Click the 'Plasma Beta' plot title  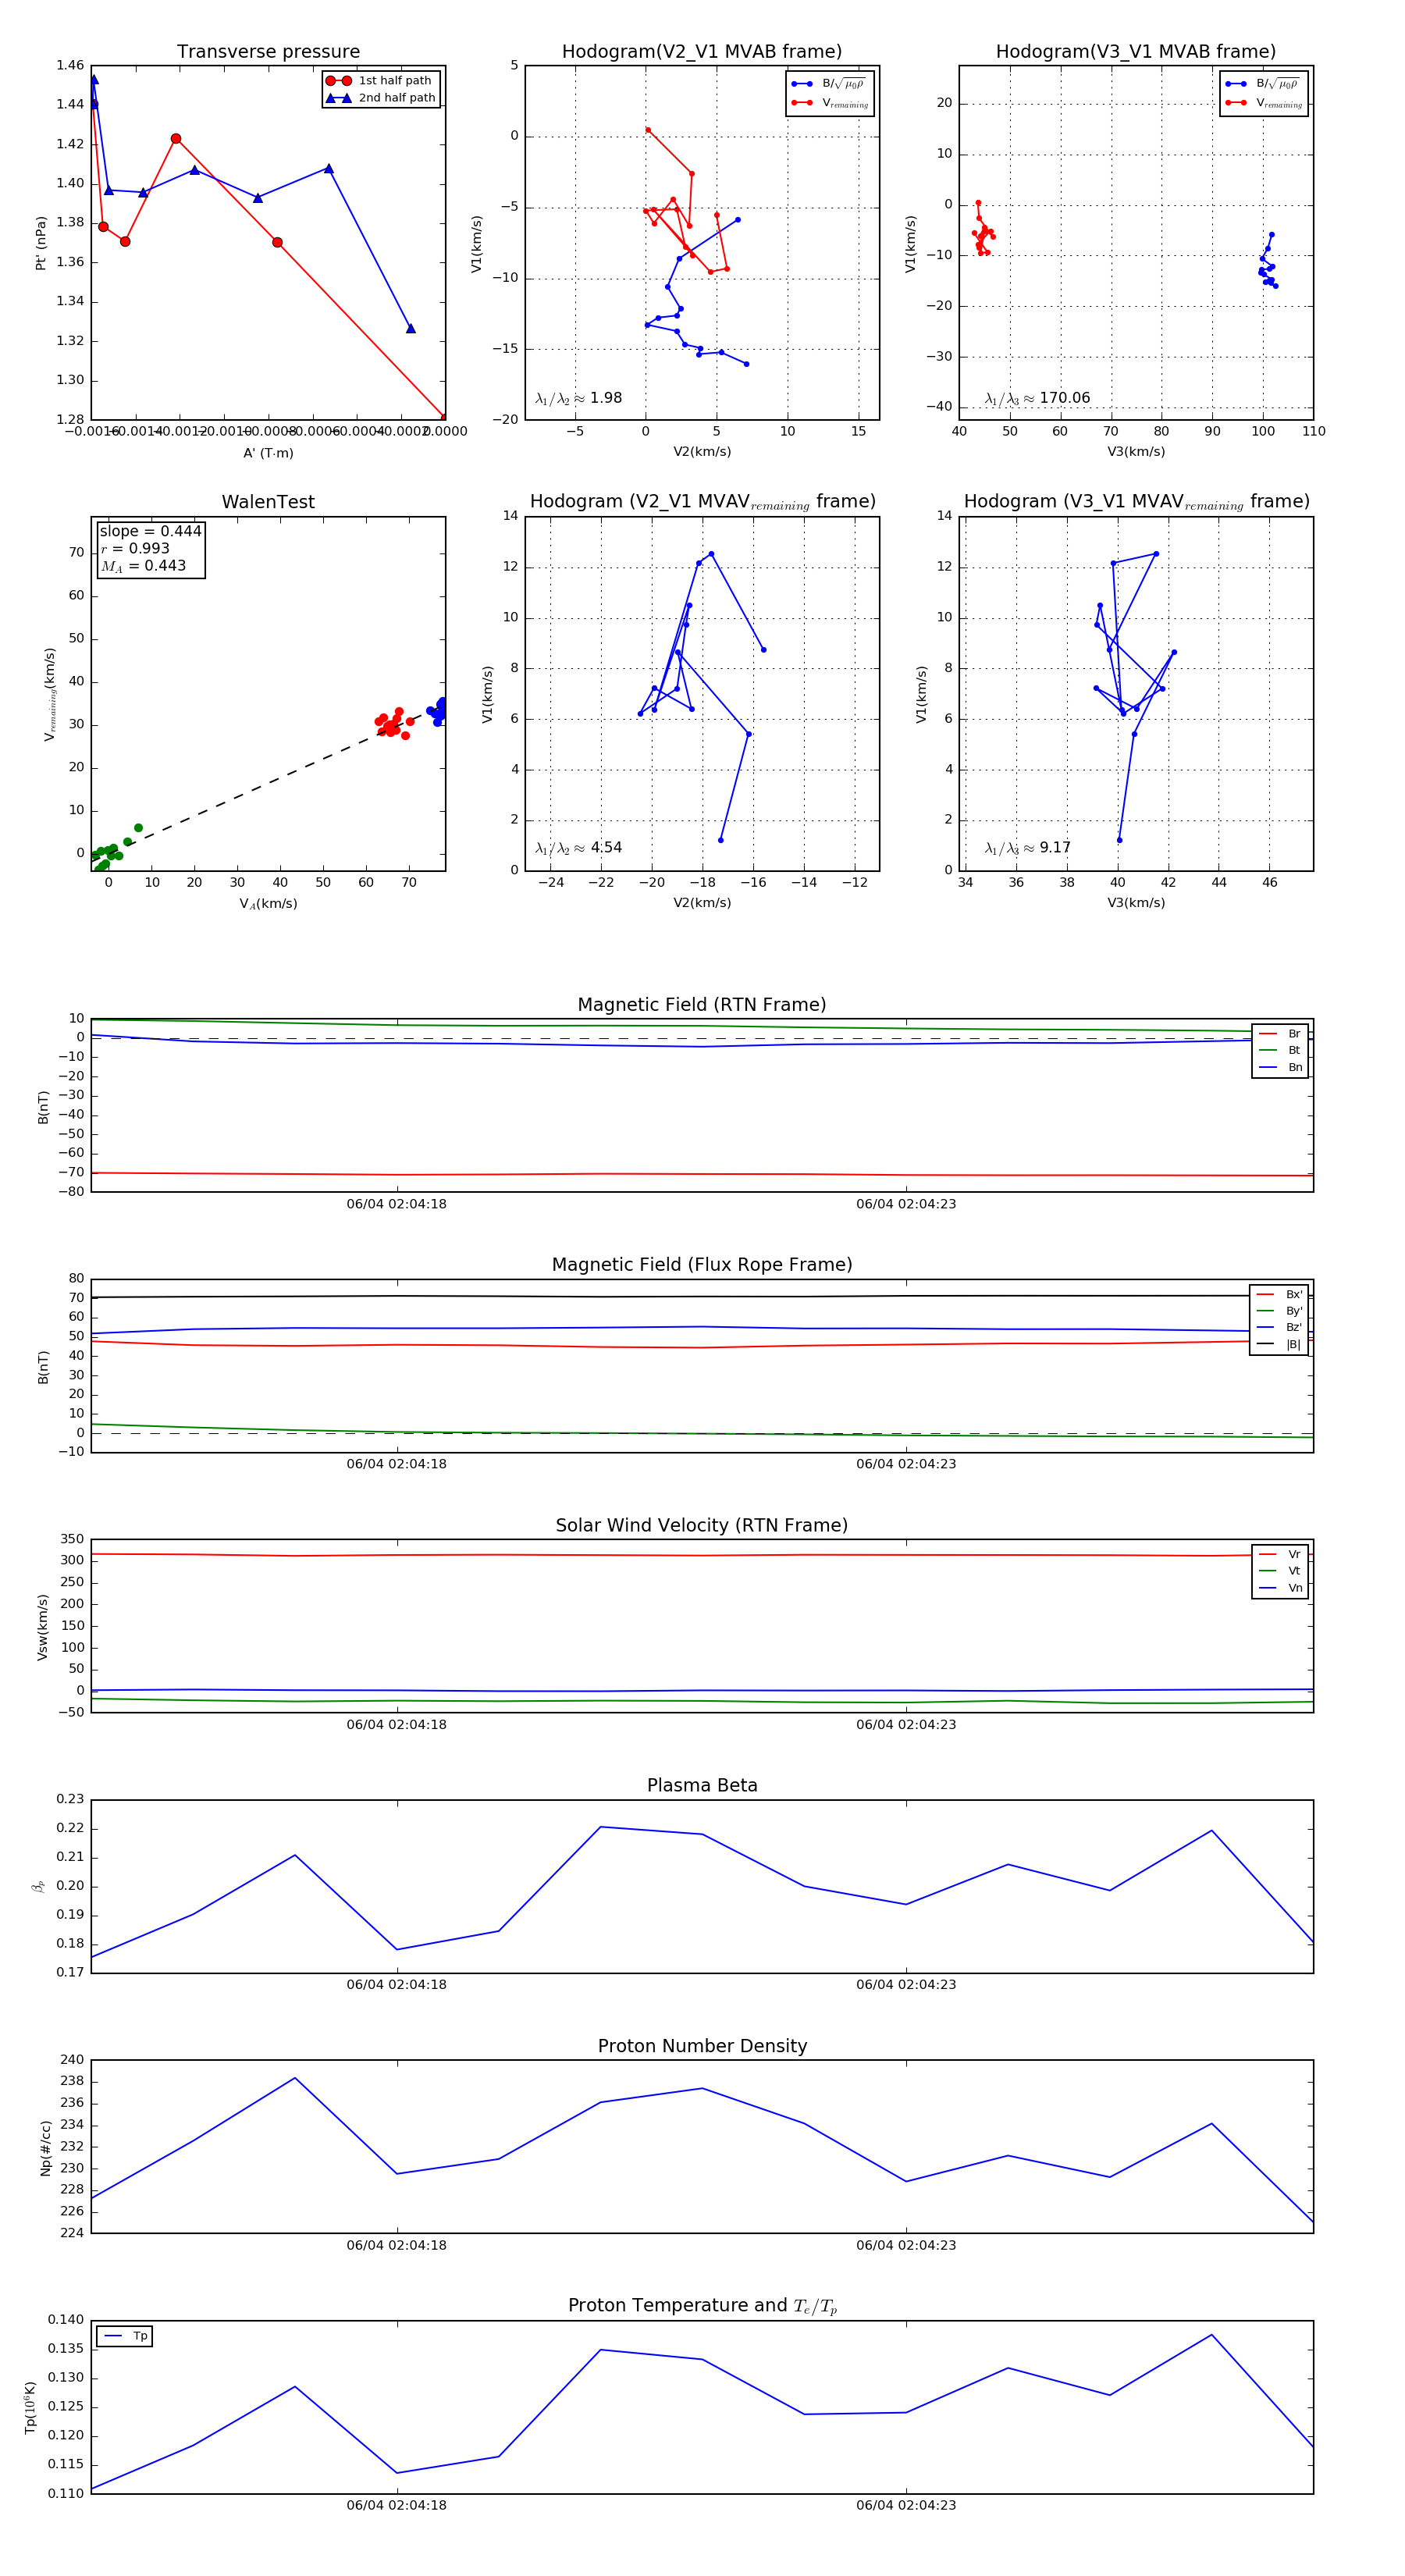[x=702, y=1786]
